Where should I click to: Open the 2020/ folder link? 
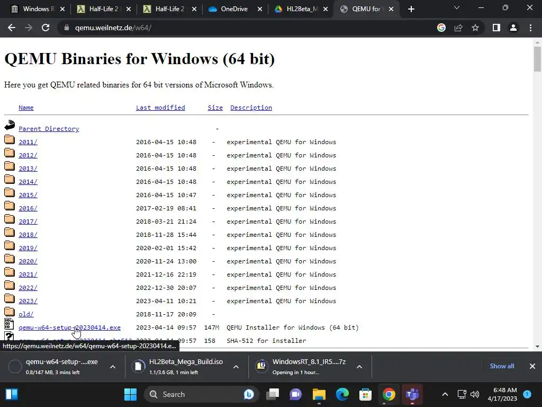coord(28,261)
